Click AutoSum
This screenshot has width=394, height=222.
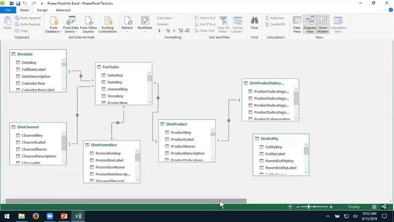pyautogui.click(x=275, y=18)
